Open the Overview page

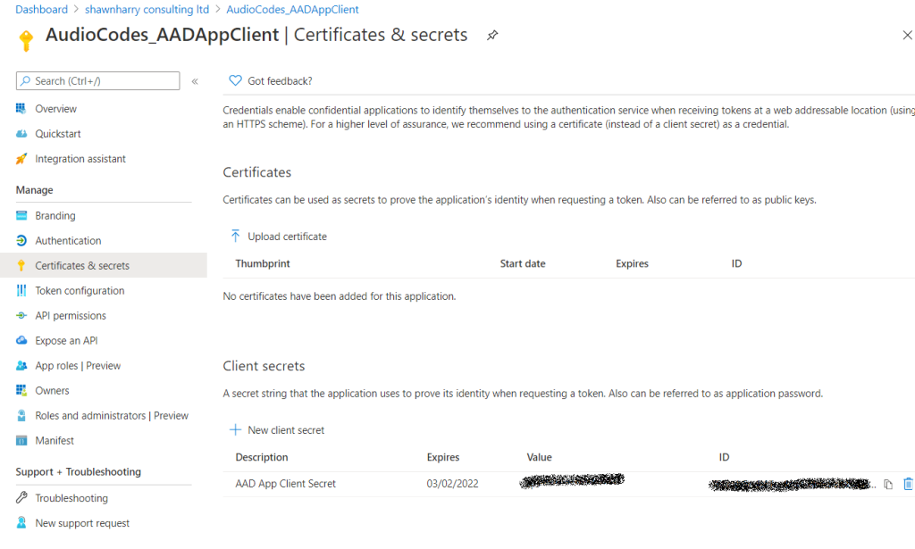55,109
